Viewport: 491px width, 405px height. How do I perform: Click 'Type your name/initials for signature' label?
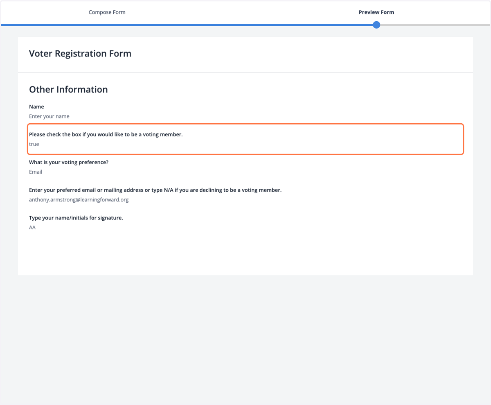pyautogui.click(x=76, y=218)
